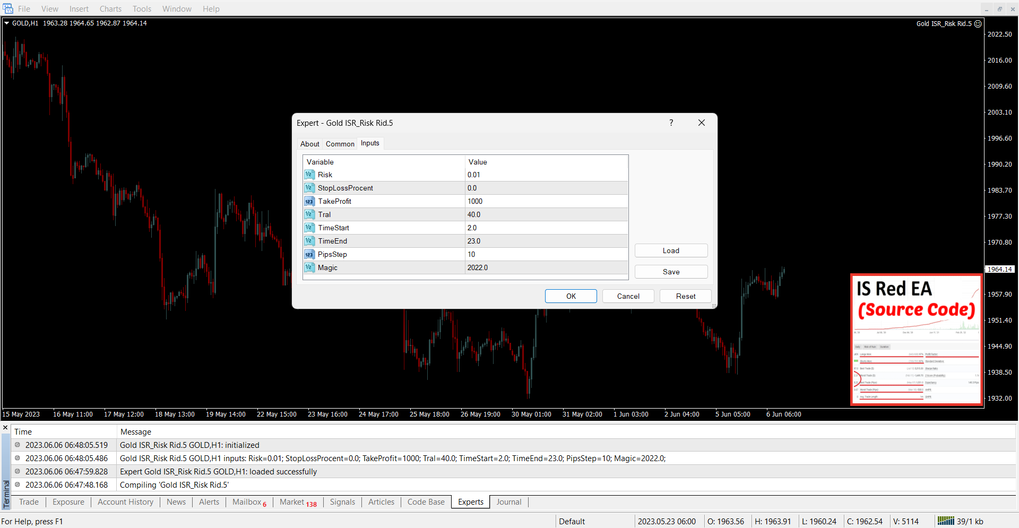Click the Reset button
This screenshot has height=528, width=1019.
click(685, 296)
